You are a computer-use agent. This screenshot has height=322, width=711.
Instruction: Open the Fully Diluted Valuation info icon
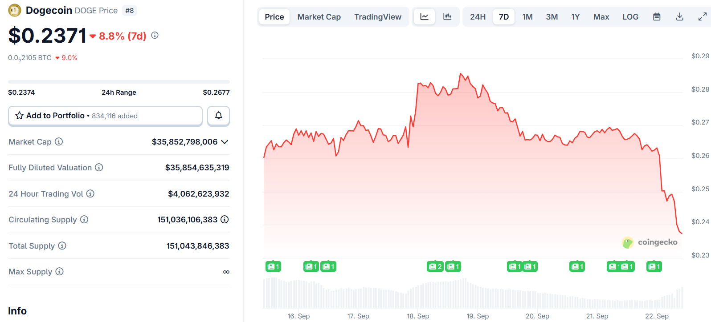(x=99, y=167)
